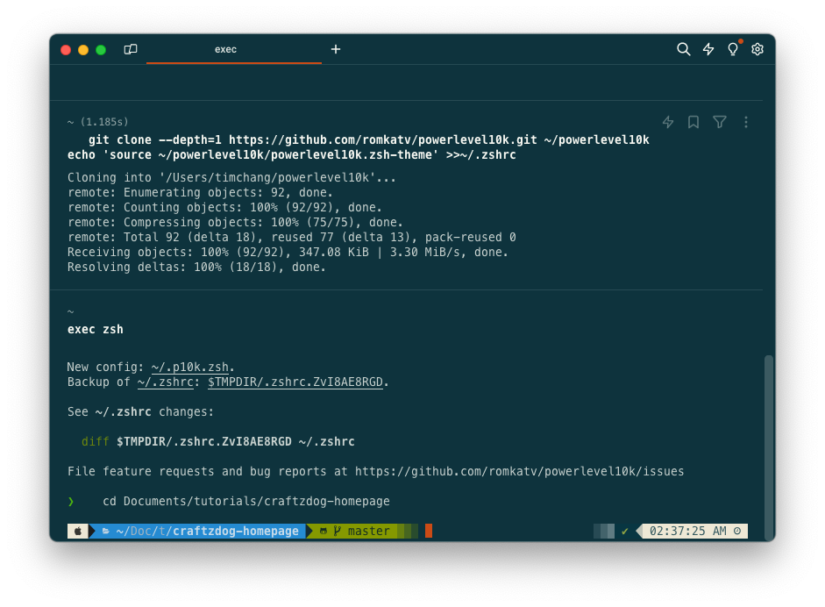Filter the git clone block output
This screenshot has height=607, width=825.
pos(719,122)
